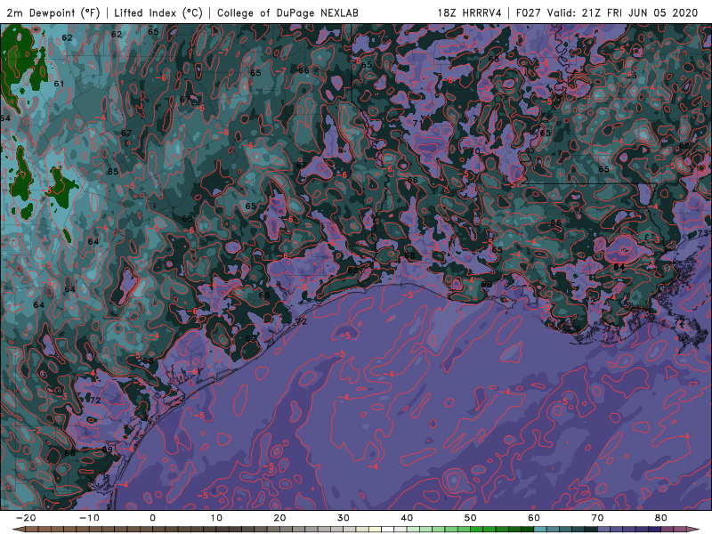This screenshot has width=712, height=534.
Task: Click the "Lifted Index (°C)" title text
Action: pyautogui.click(x=158, y=12)
